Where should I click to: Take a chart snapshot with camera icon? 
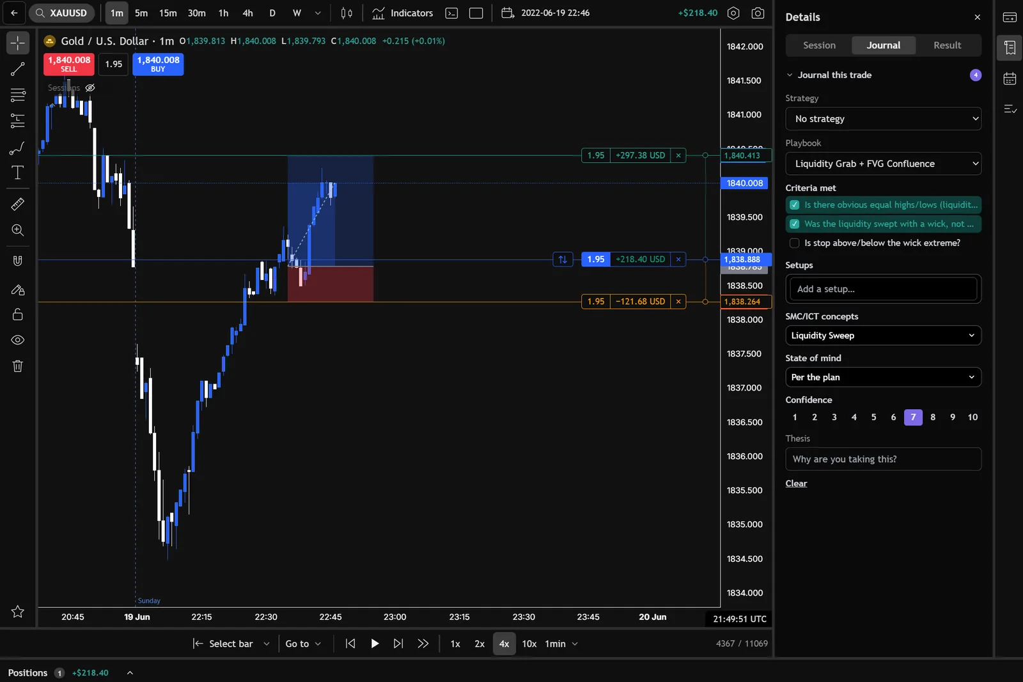(x=758, y=13)
